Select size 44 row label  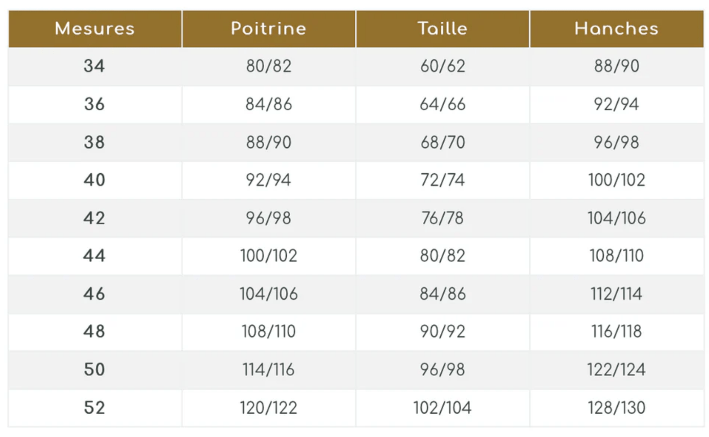point(94,256)
